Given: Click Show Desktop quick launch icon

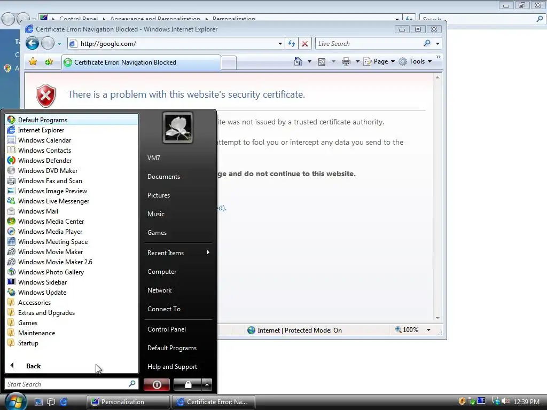Looking at the screenshot, I should click(38, 402).
